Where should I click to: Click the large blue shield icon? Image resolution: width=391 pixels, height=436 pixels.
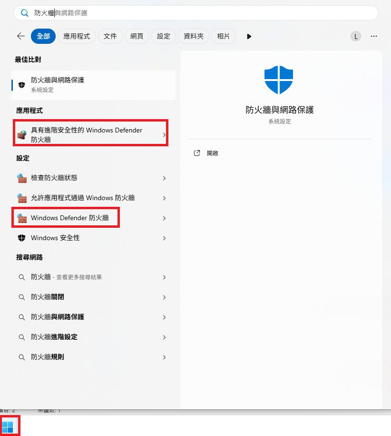[279, 80]
